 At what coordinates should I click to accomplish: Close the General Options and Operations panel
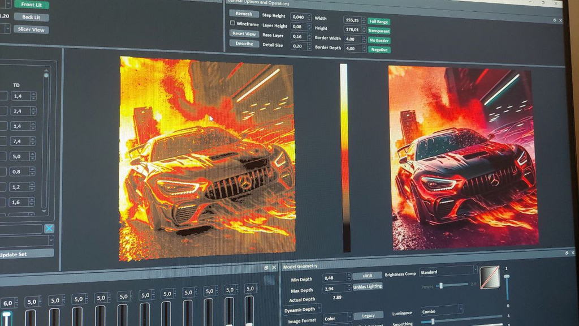pos(560,20)
